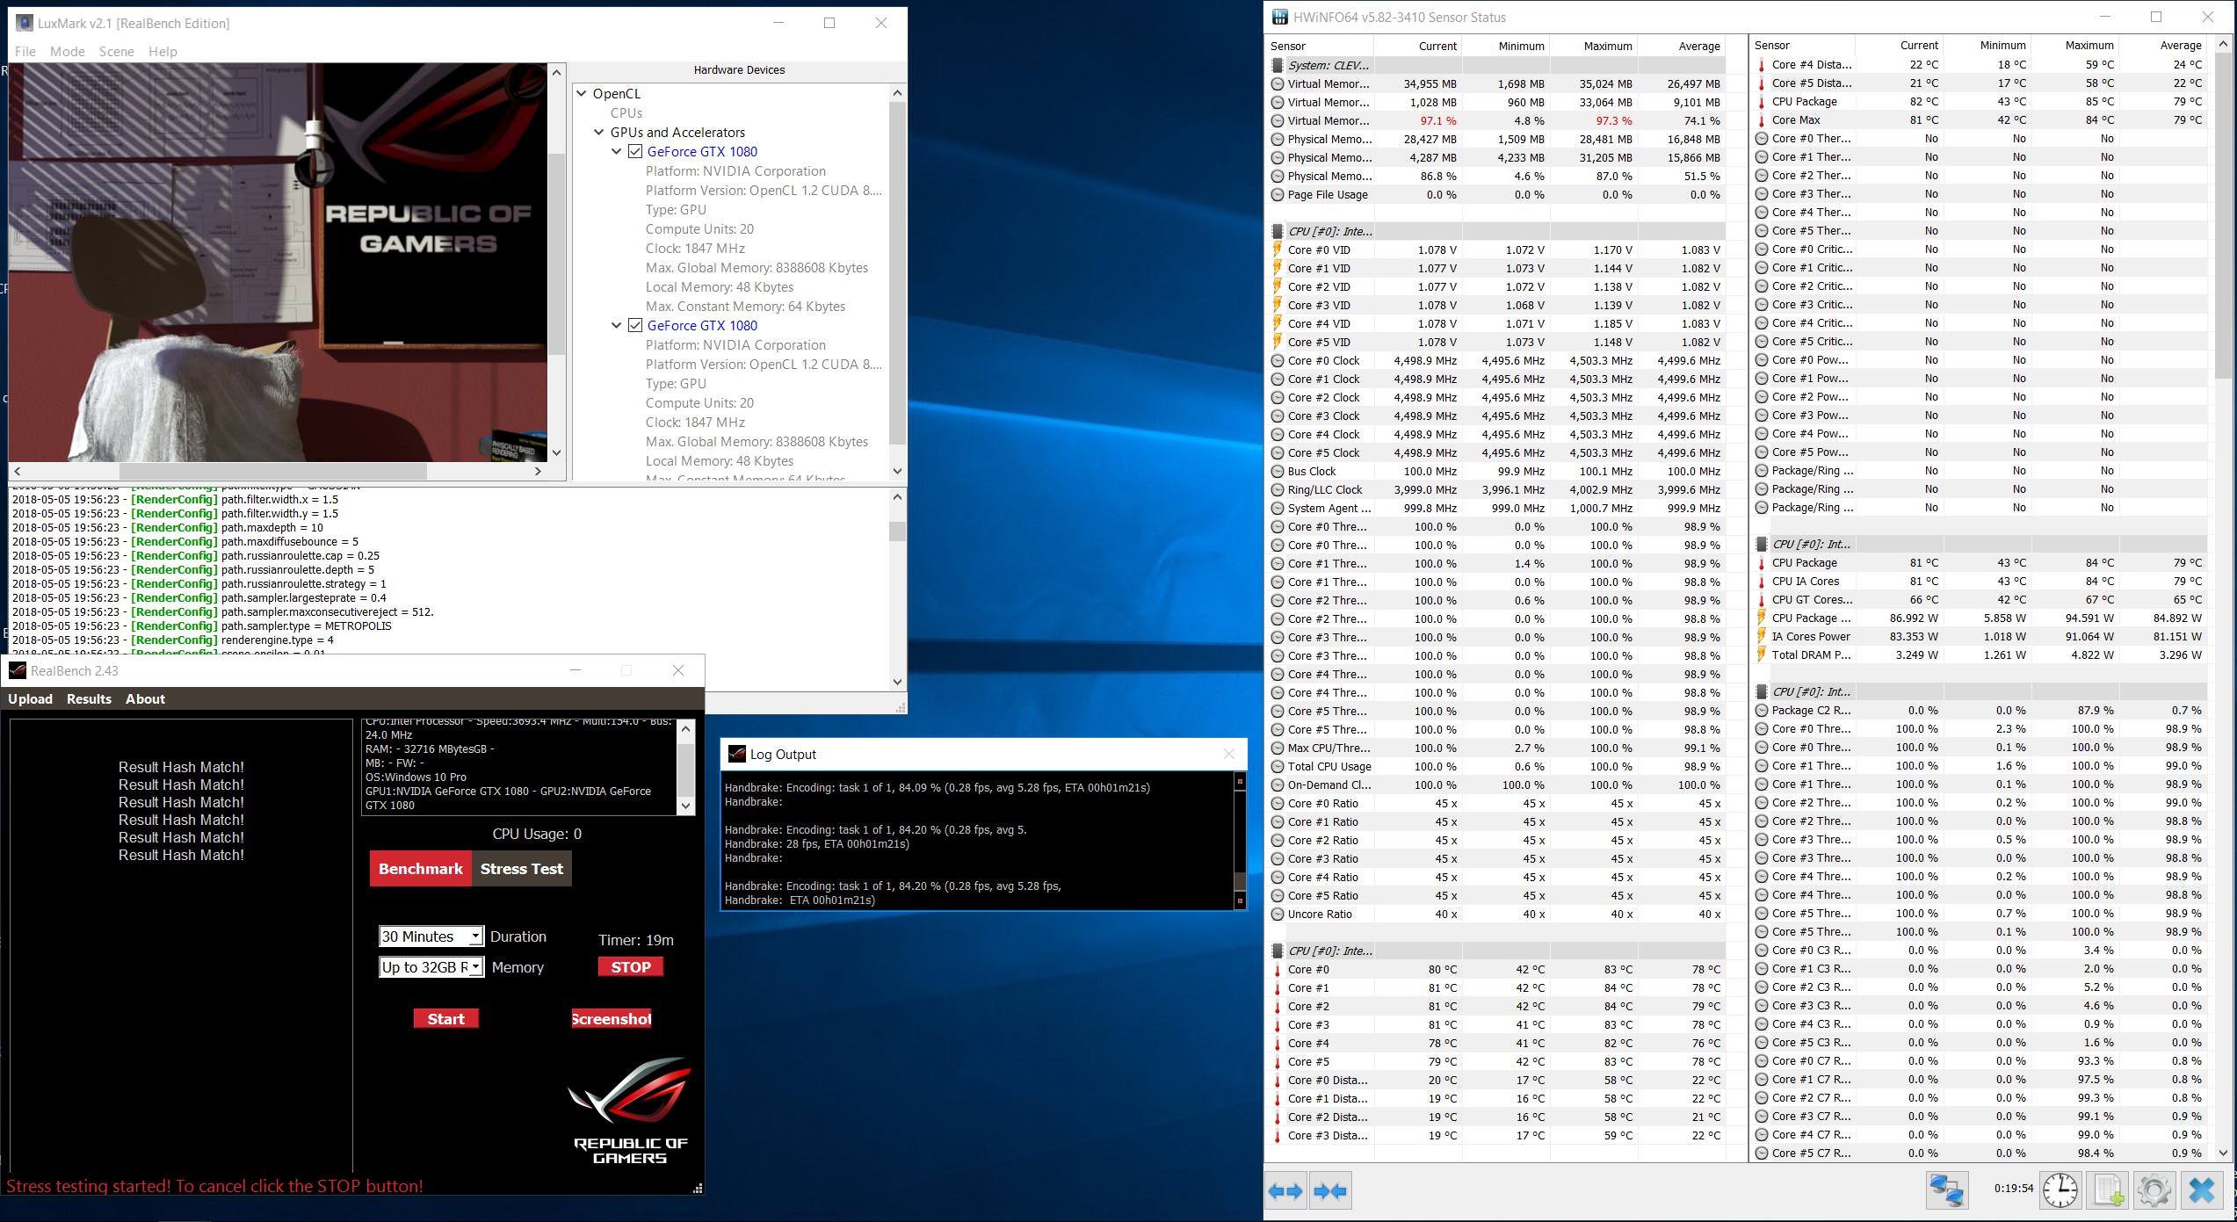Screen dimensions: 2237x1222
Task: Click the lightning icon beside Total DRAM P... row
Action: (1762, 654)
